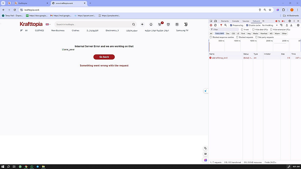The image size is (301, 169).
Task: Toggle the red filter funnel icon
Action: pos(221,25)
